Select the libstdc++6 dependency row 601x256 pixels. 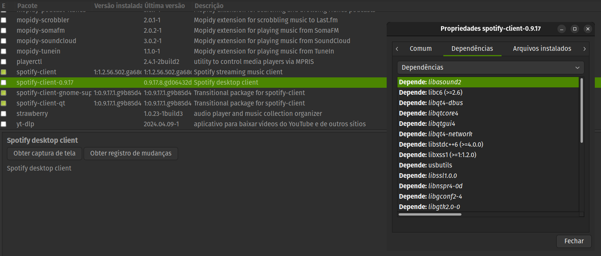[x=488, y=145]
